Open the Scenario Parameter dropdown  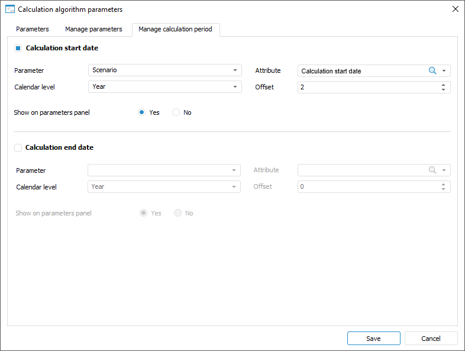click(164, 70)
